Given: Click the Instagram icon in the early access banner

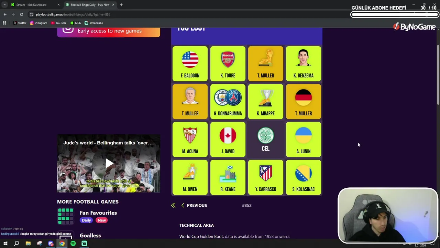Looking at the screenshot, I should pyautogui.click(x=68, y=30).
